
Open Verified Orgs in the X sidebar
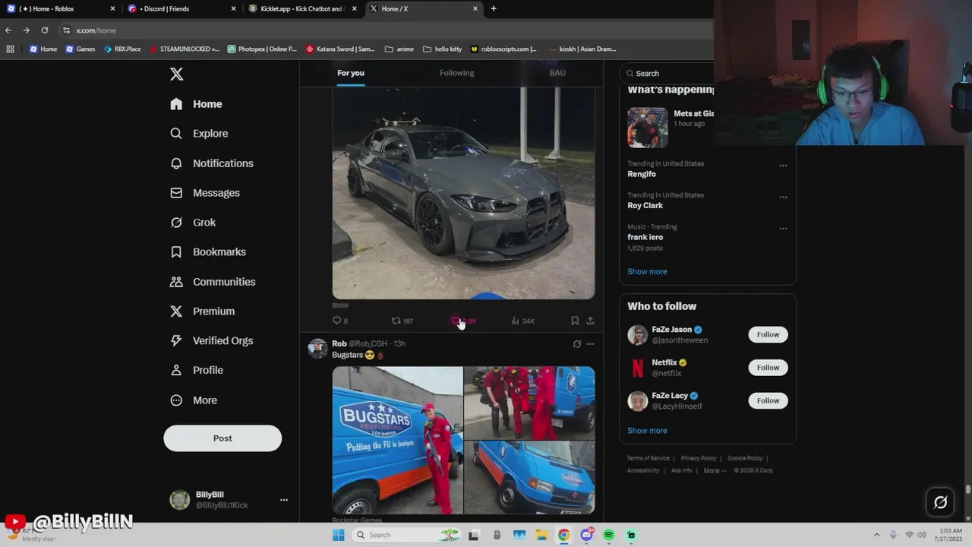pos(211,341)
